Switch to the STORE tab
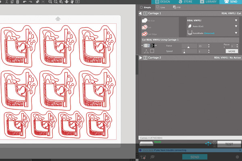The height and width of the screenshot is (161, 242). click(x=185, y=2)
